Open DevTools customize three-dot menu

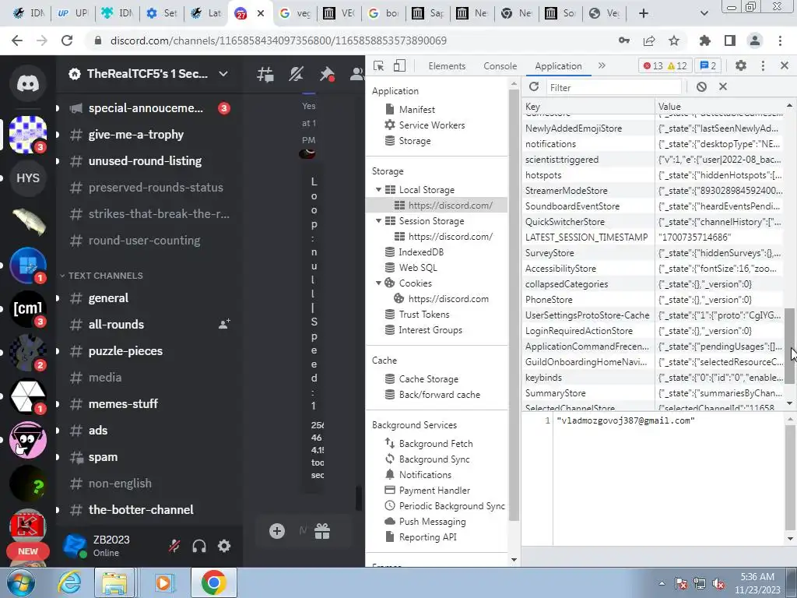coord(763,65)
